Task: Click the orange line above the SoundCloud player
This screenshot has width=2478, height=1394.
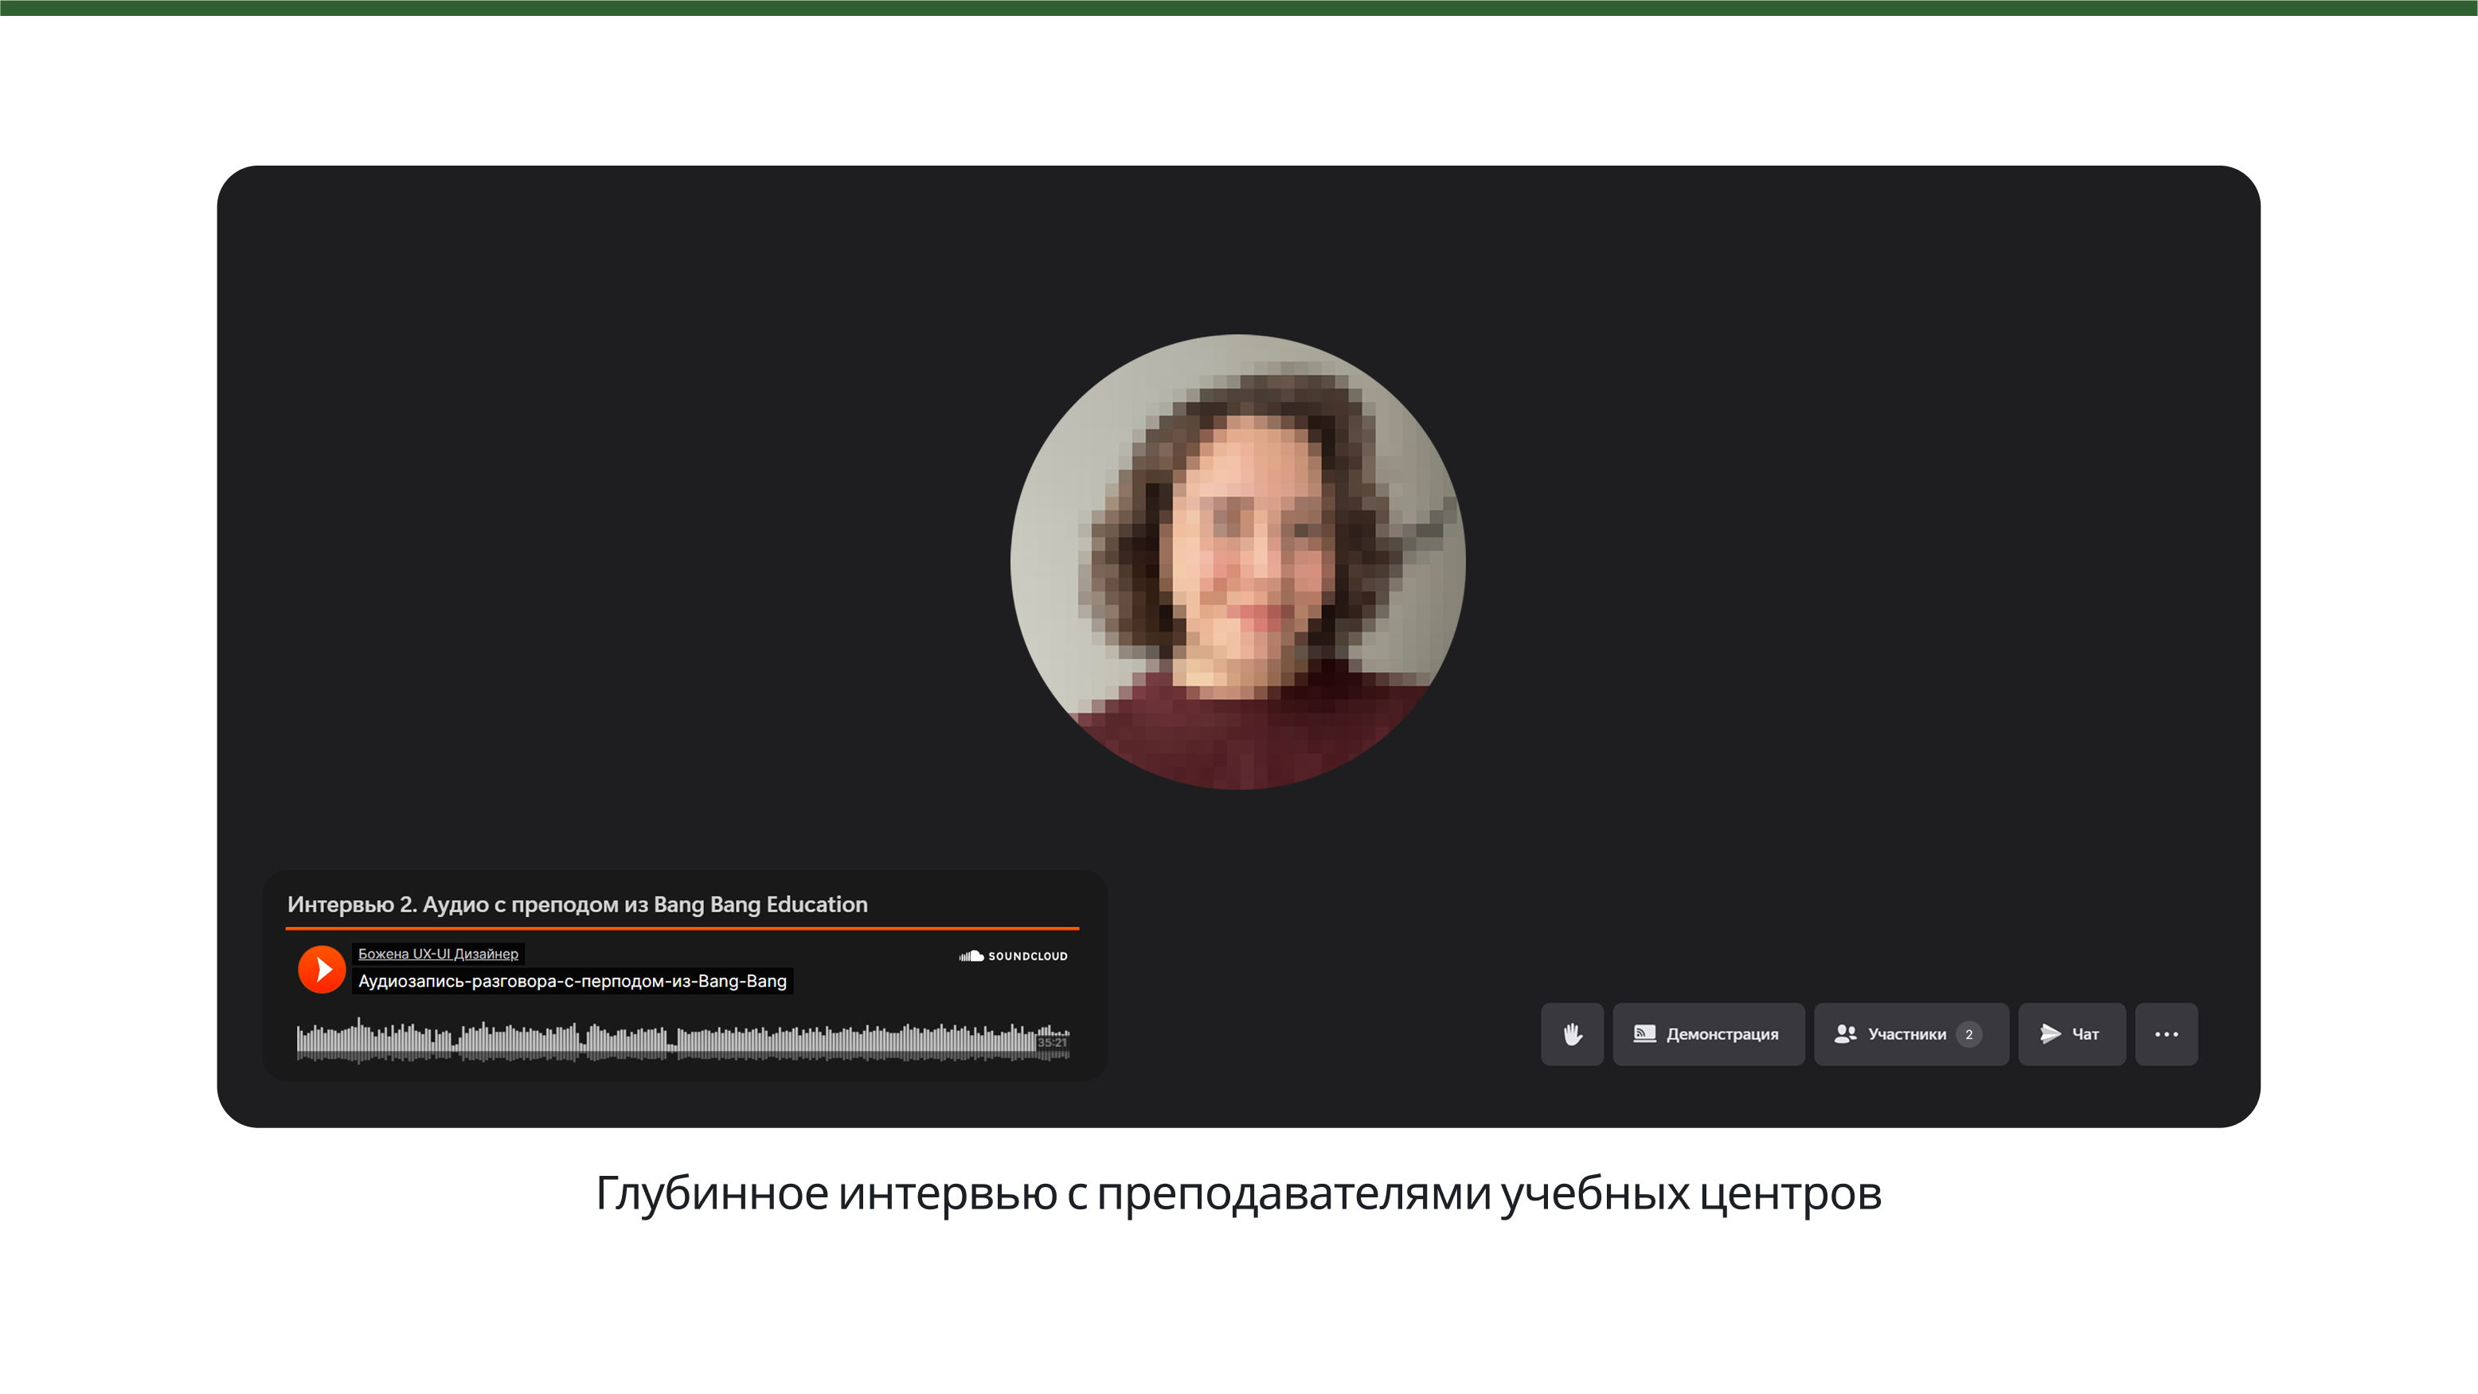Action: pos(682,928)
